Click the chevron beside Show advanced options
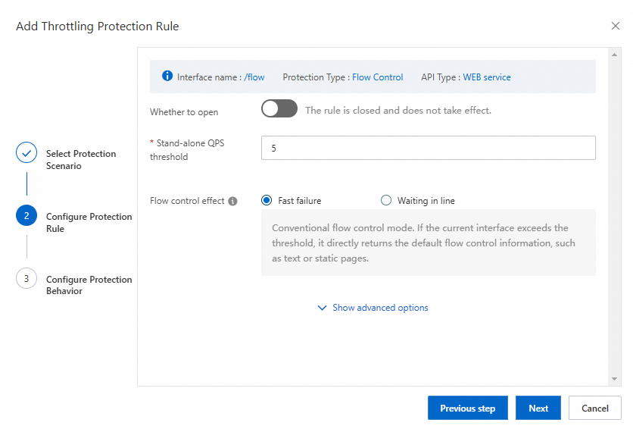 [x=323, y=308]
